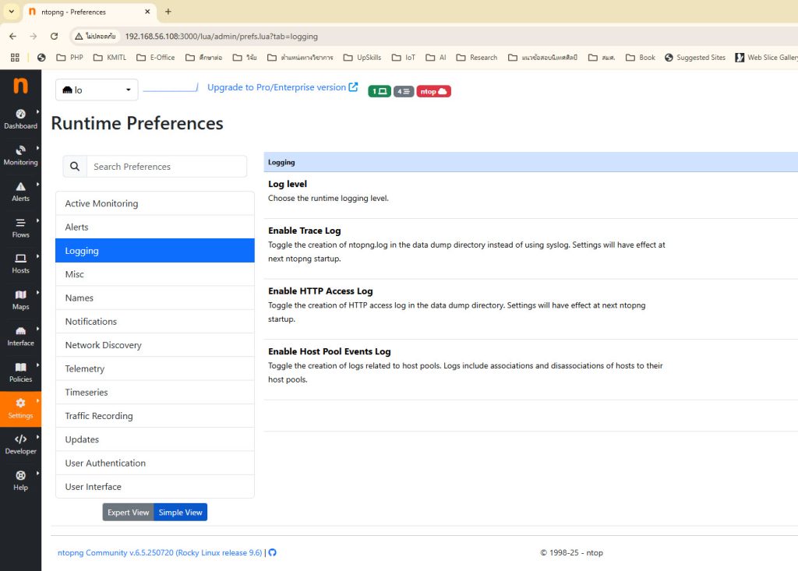Open the Interface sidebar menu

20,336
